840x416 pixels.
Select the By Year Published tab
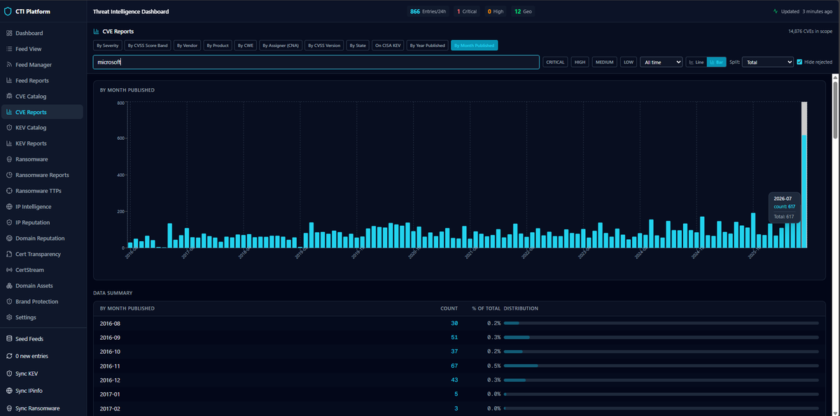(427, 45)
